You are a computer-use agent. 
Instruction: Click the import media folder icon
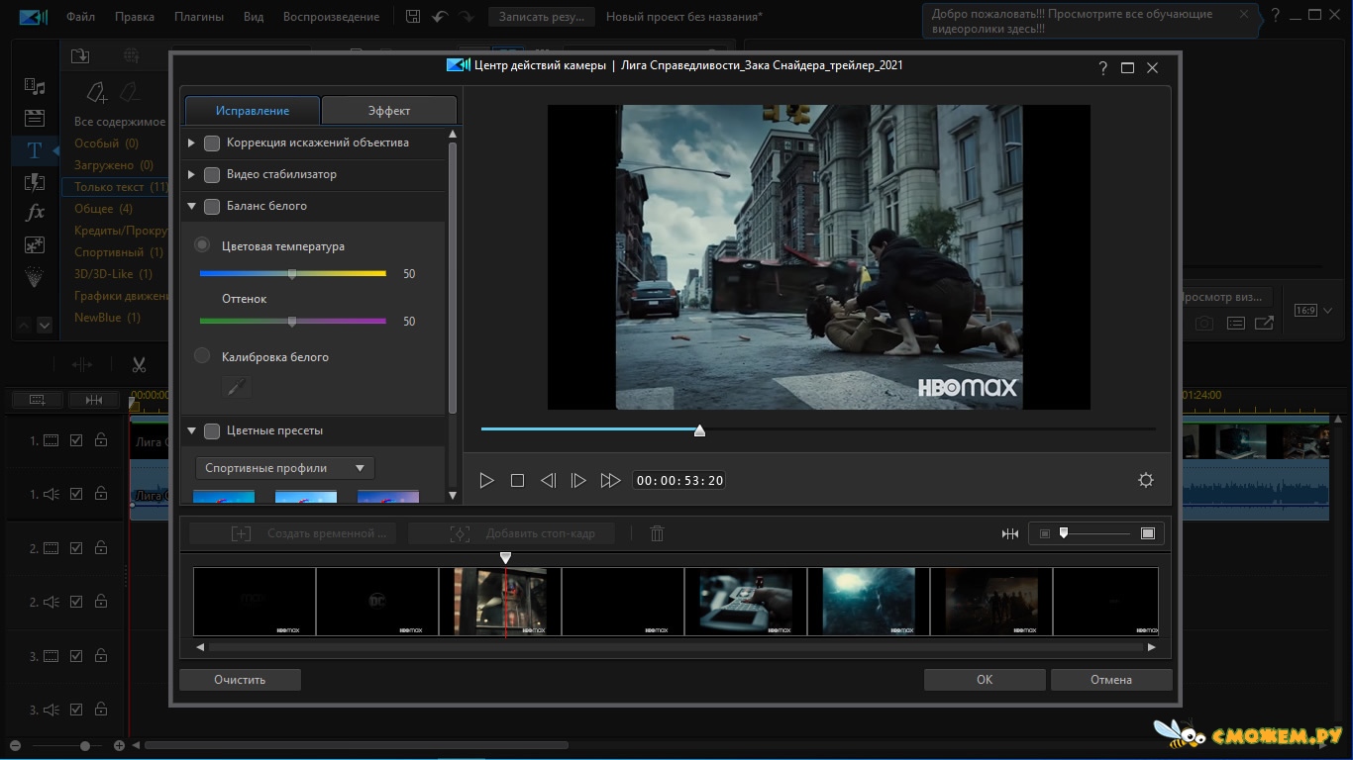[x=80, y=56]
